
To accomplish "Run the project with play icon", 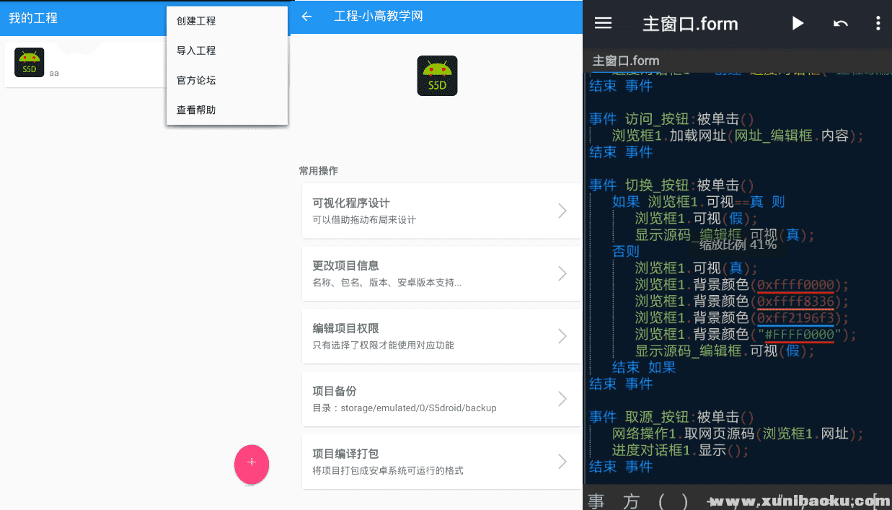I will pyautogui.click(x=798, y=23).
